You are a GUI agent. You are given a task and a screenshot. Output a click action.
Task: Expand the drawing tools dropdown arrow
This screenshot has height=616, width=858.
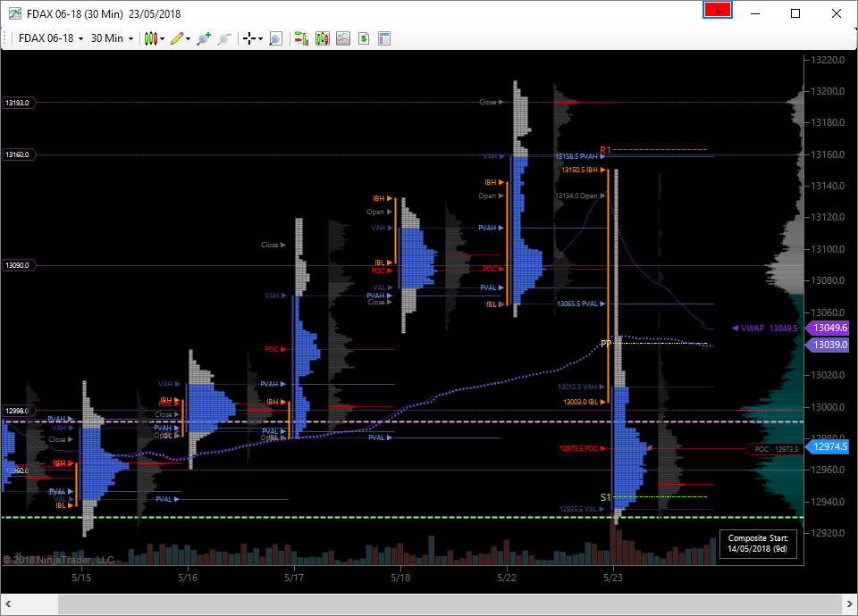(x=188, y=38)
